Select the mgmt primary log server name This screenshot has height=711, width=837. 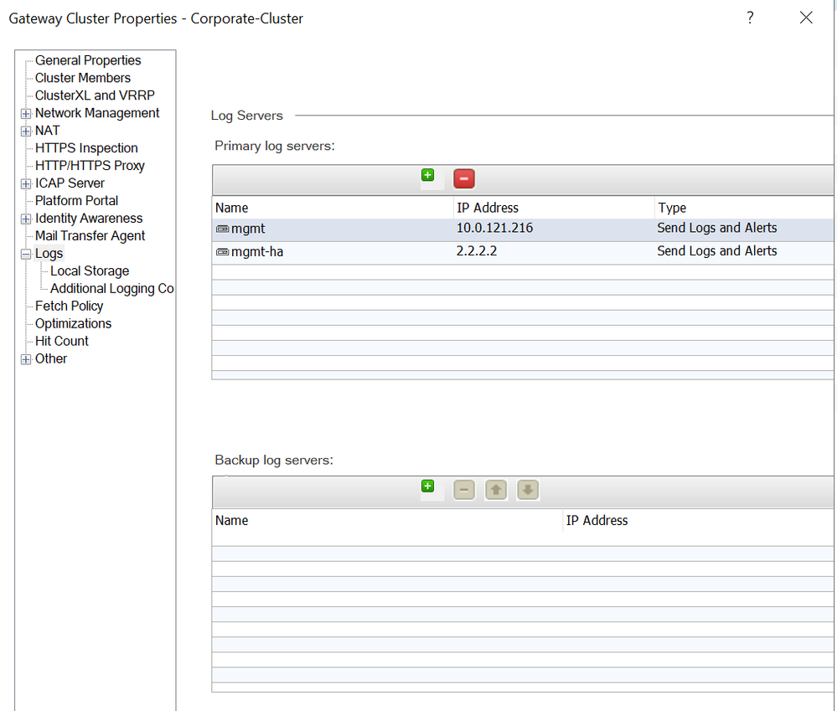(x=248, y=229)
